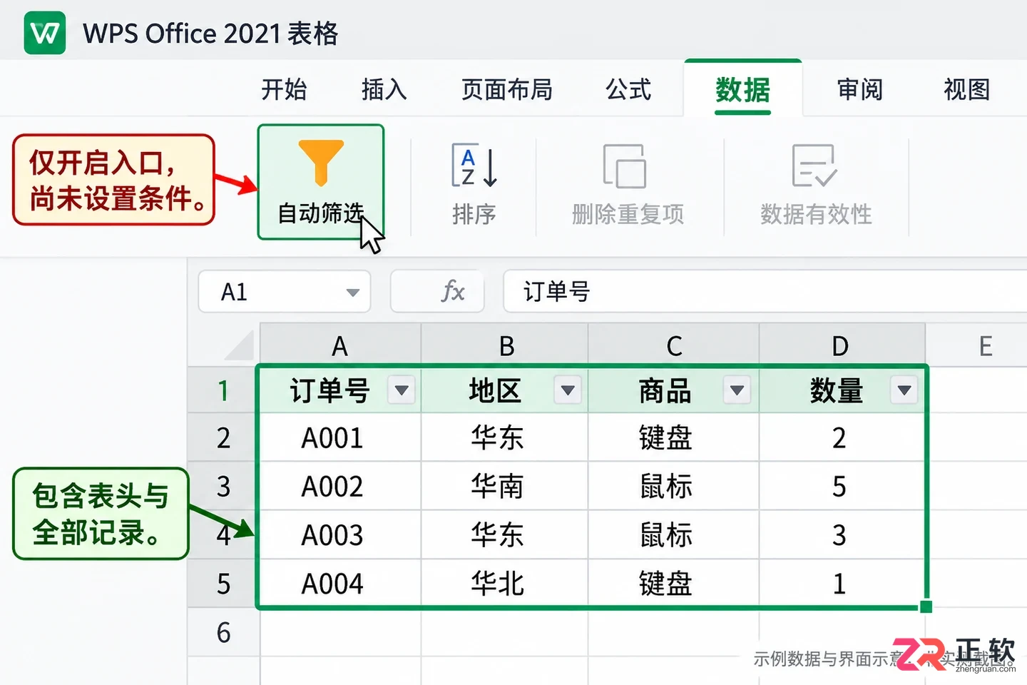Screen dimensions: 1027x685
Task: Select column C header
Action: pyautogui.click(x=674, y=345)
